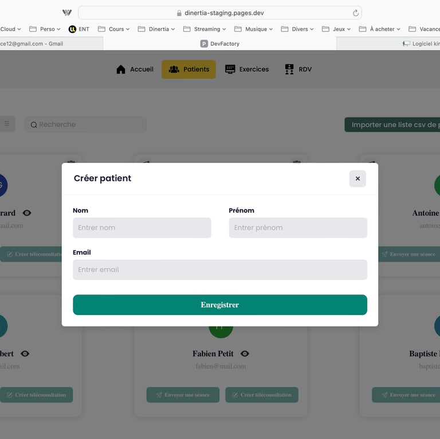This screenshot has height=439, width=440.
Task: Click the ENT logo icon
Action: click(72, 29)
